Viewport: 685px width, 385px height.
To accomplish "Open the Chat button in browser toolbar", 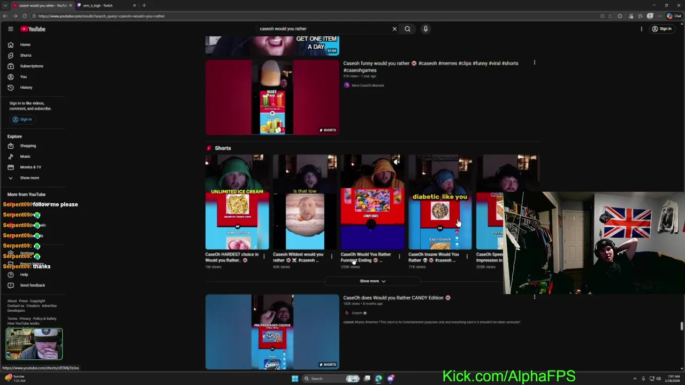I will pyautogui.click(x=673, y=16).
